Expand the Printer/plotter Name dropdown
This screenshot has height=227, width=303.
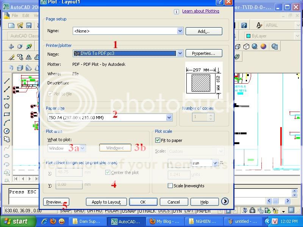coord(180,53)
